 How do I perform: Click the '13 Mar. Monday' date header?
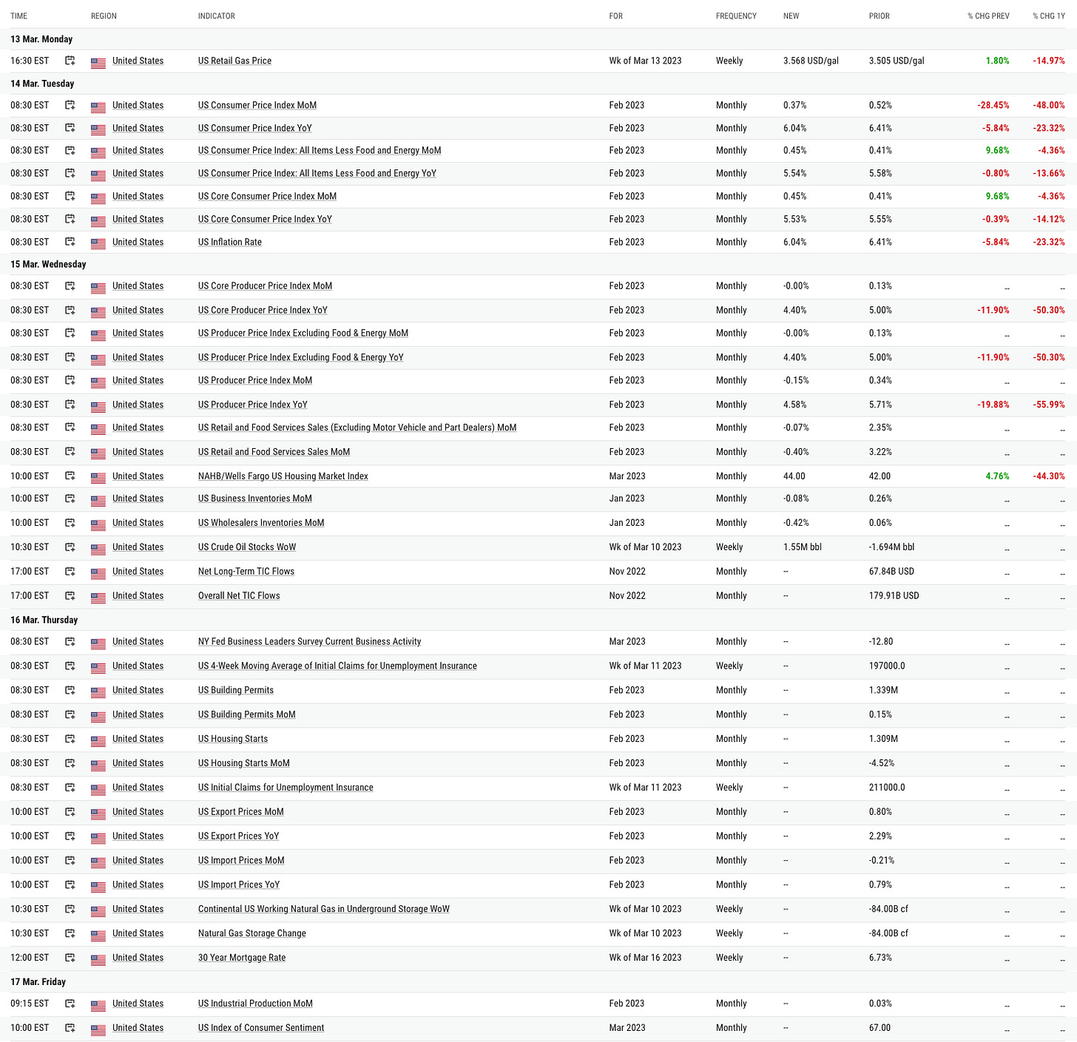pos(41,39)
